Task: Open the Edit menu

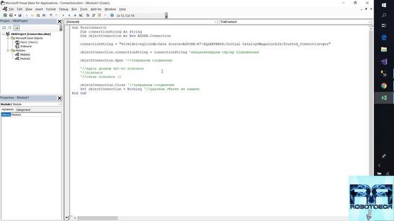Action: pos(20,9)
